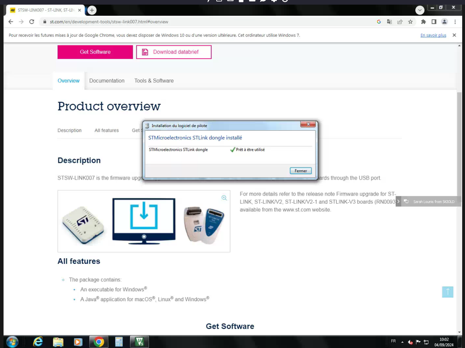Open the Chrome profile avatar

[x=444, y=21]
